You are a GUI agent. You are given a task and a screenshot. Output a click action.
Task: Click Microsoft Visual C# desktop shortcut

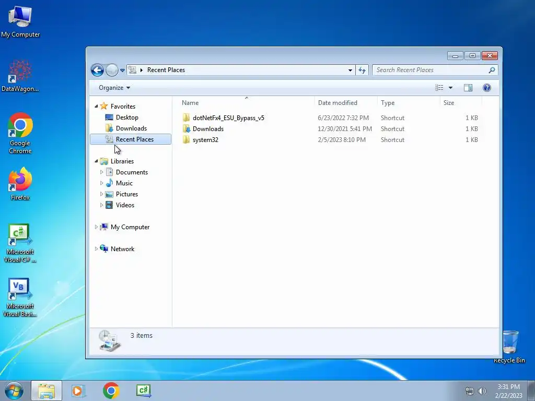(20, 243)
